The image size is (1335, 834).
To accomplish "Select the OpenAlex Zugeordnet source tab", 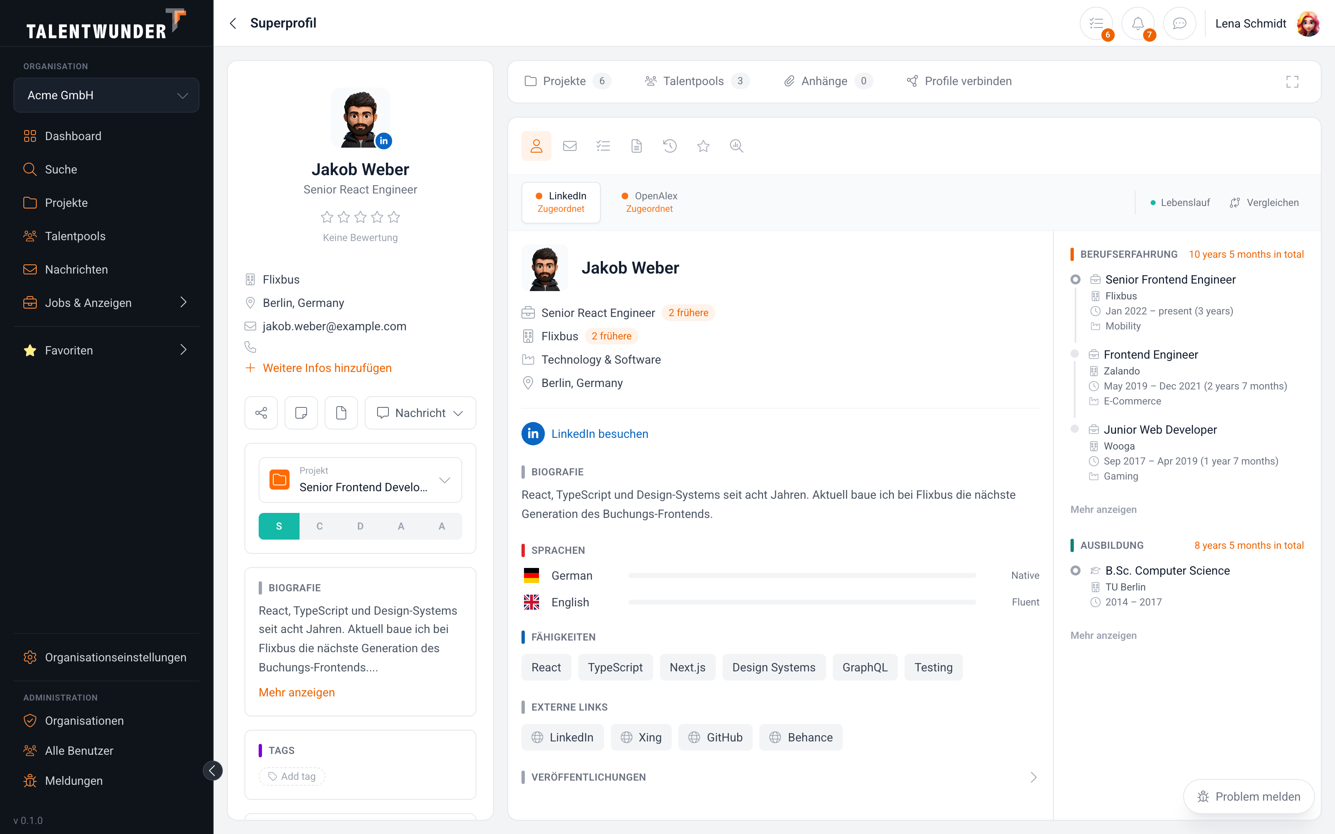I will [649, 202].
